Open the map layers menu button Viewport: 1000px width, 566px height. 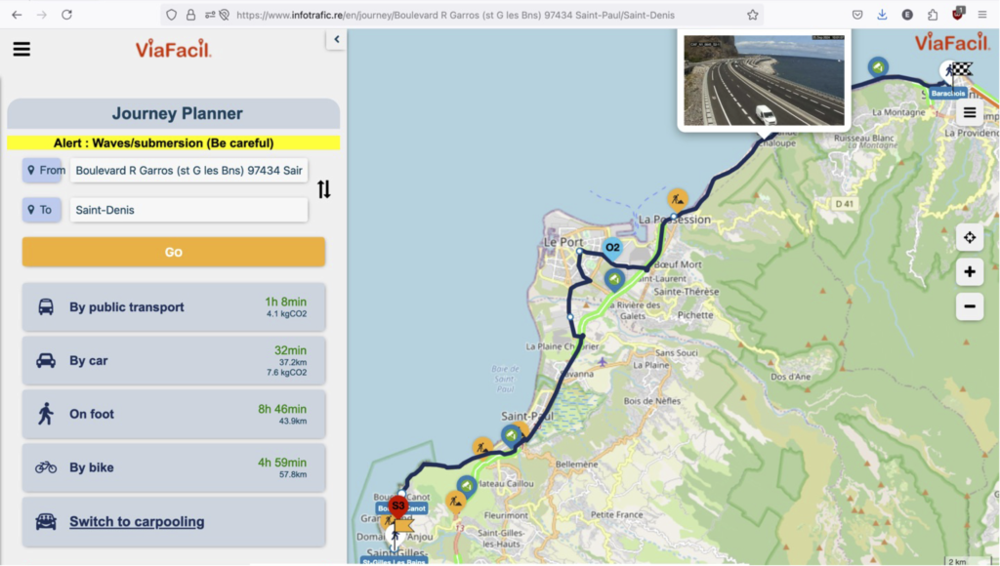969,112
